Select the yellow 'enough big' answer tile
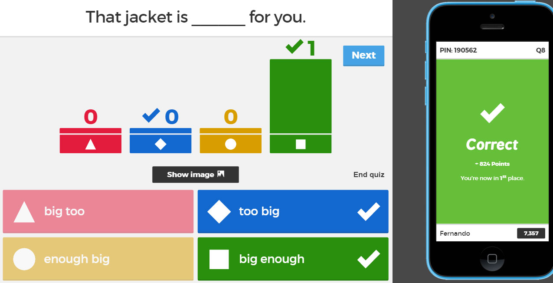Viewport: 553px width, 283px height. tap(98, 259)
